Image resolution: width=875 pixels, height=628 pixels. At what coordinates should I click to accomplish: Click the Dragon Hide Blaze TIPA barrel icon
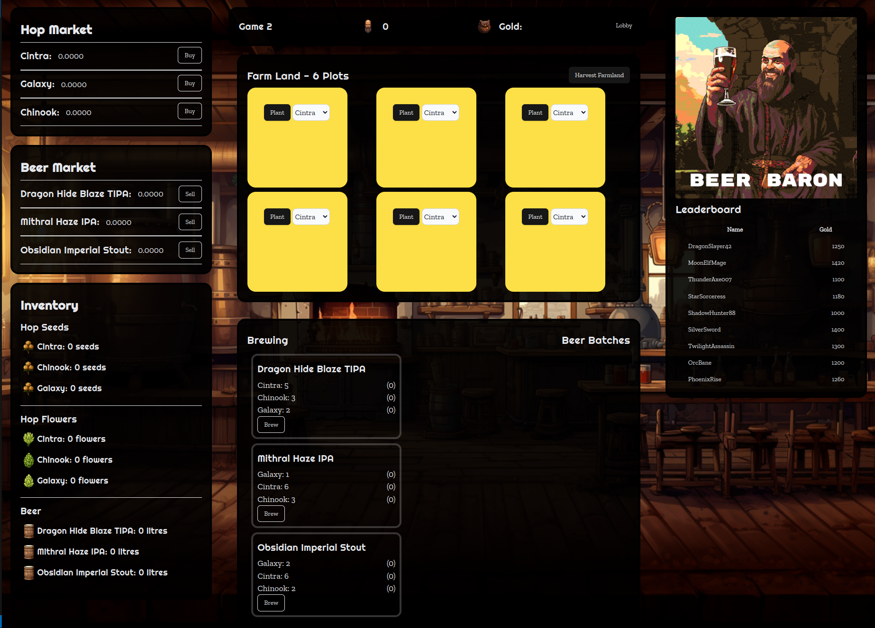[x=29, y=530]
